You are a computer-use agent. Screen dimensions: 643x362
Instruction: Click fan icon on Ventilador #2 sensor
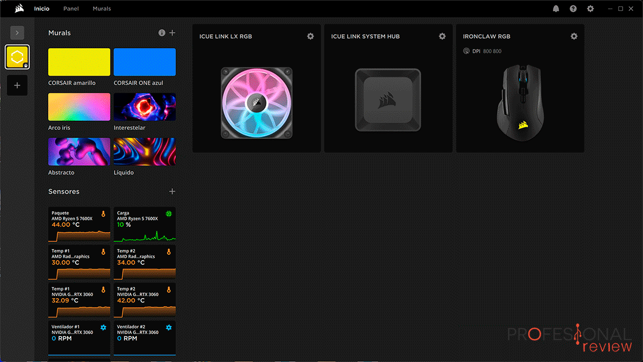[x=169, y=327]
